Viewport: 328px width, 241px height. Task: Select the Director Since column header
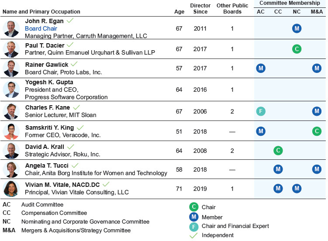click(x=200, y=9)
